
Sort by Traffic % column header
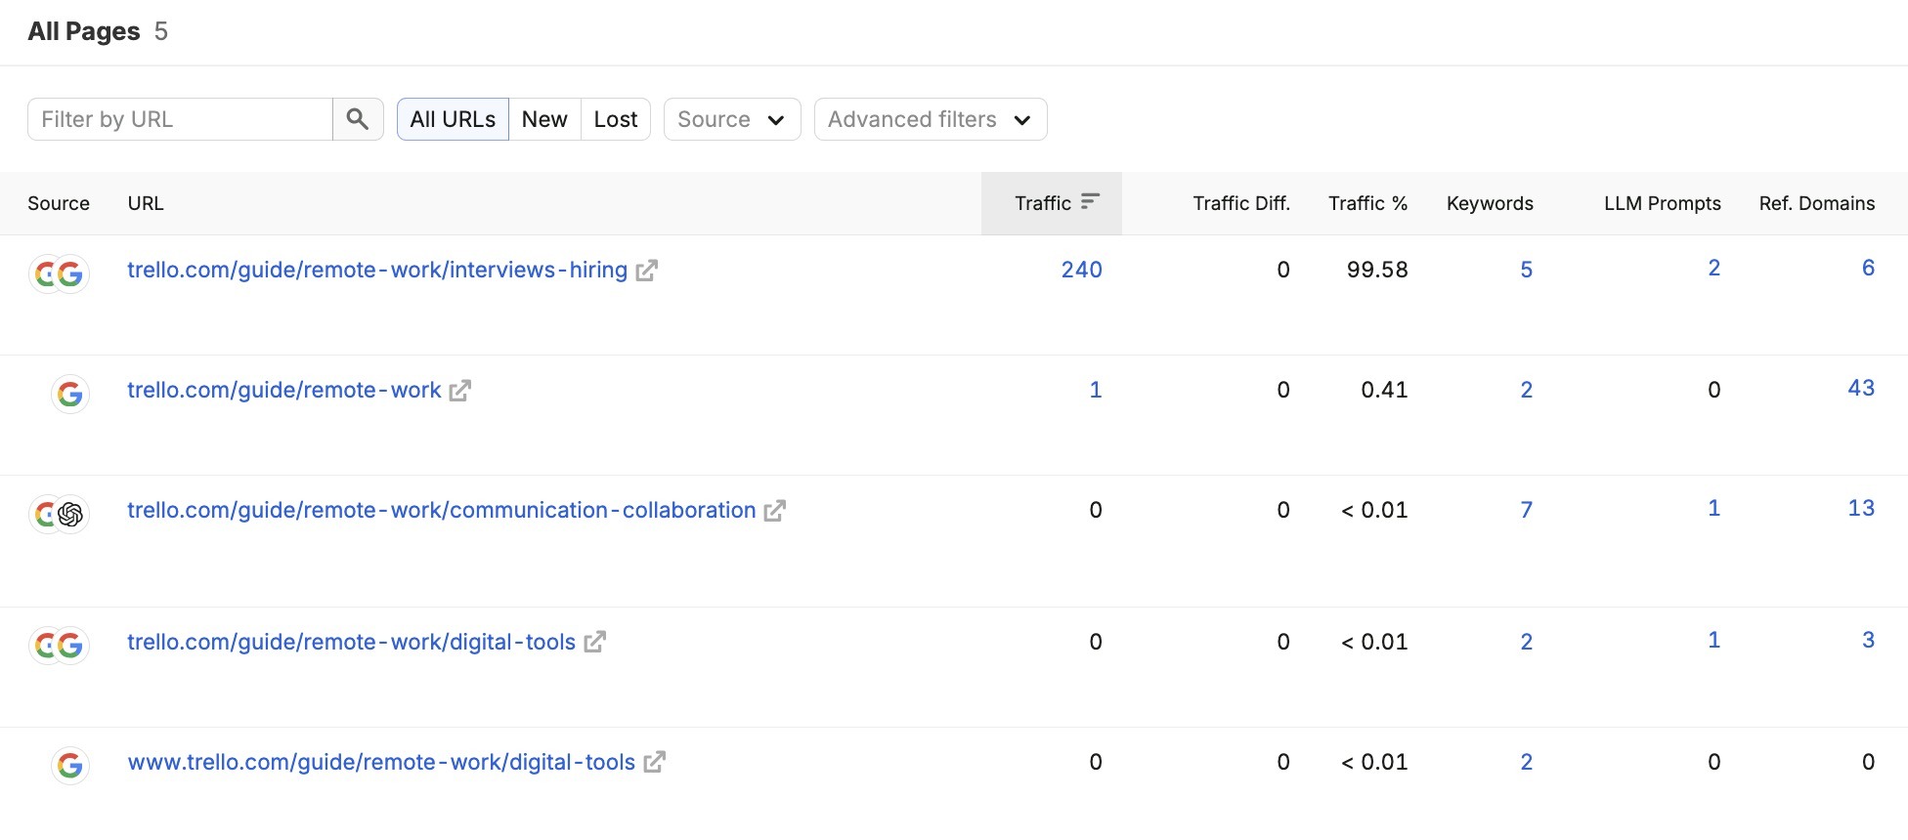coord(1367,203)
